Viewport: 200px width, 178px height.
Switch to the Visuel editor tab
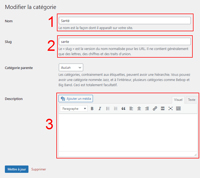[x=178, y=100]
